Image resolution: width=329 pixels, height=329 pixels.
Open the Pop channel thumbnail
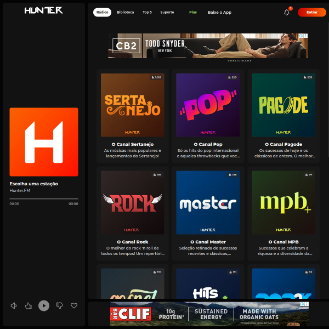[208, 105]
